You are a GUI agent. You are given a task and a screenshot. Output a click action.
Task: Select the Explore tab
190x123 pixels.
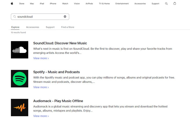(x=15, y=27)
